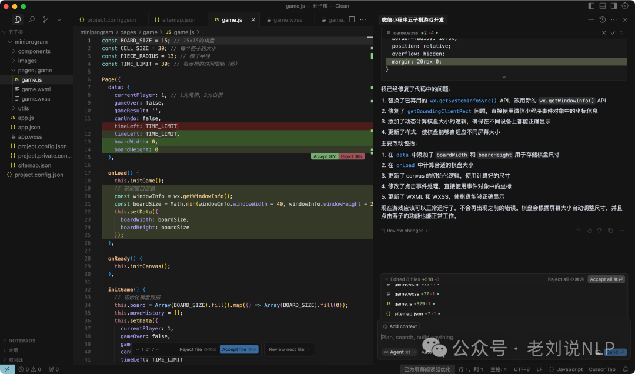
Task: Click the thumbs down feedback icon
Action: 600,231
